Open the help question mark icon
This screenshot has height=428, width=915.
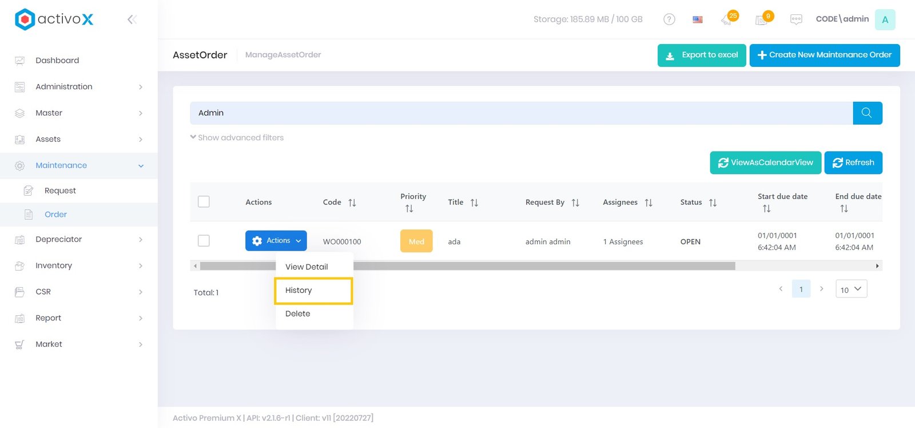669,19
